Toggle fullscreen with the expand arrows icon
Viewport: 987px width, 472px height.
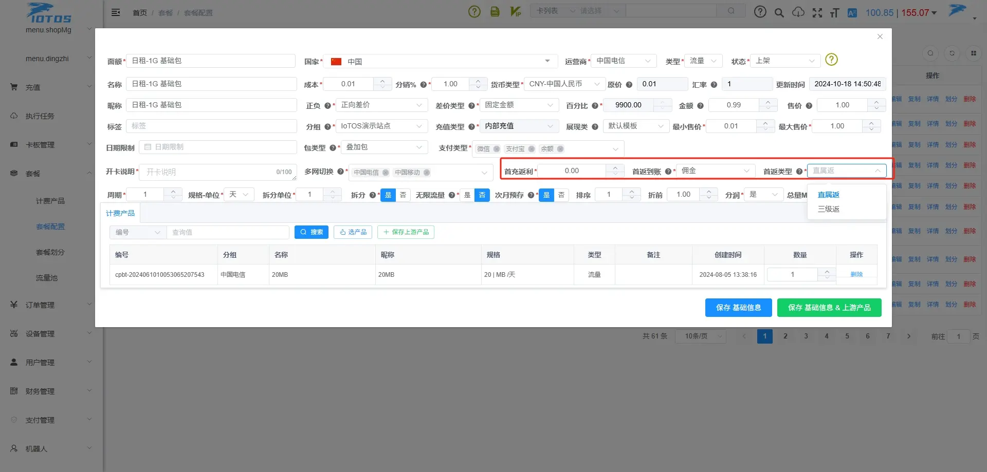tap(817, 12)
